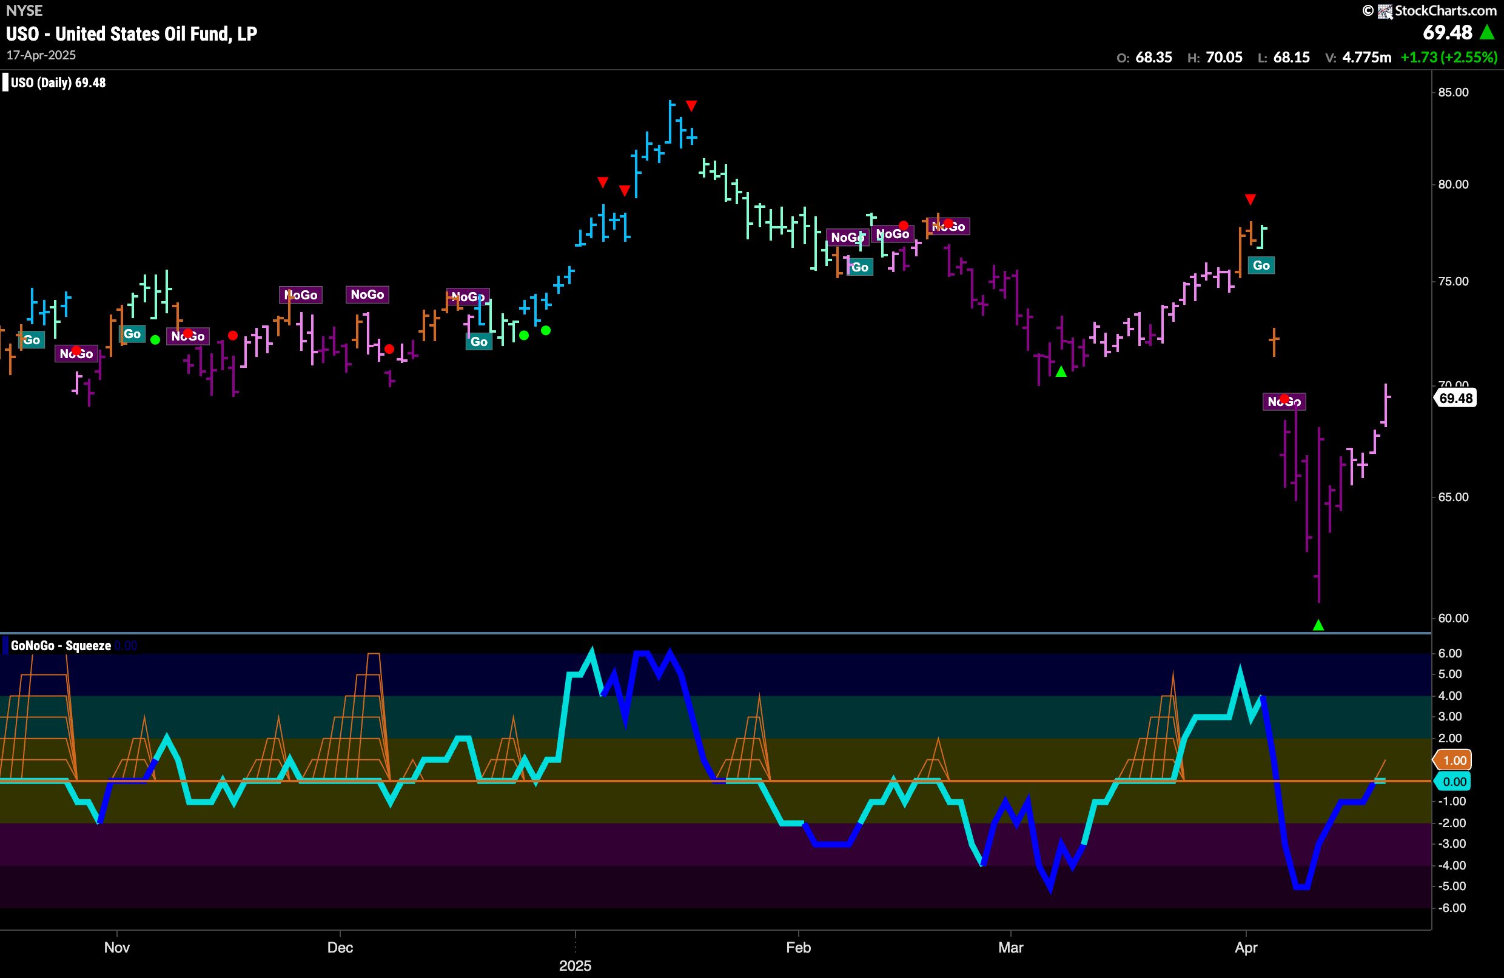Click the red down triangle above the January peak
This screenshot has height=978, width=1504.
coord(691,105)
